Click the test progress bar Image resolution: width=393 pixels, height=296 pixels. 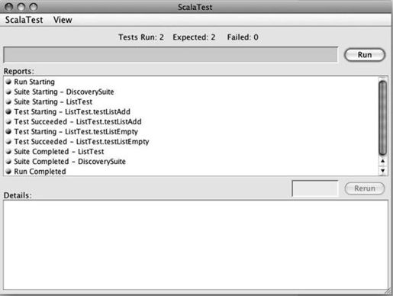pos(171,54)
